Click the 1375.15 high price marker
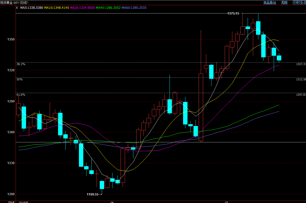The image size is (306, 203). point(233,13)
